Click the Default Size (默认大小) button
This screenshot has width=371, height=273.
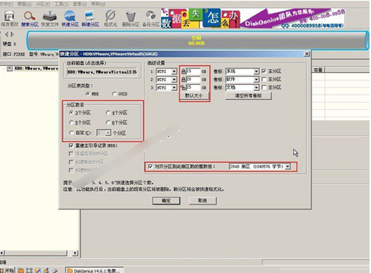pyautogui.click(x=194, y=95)
